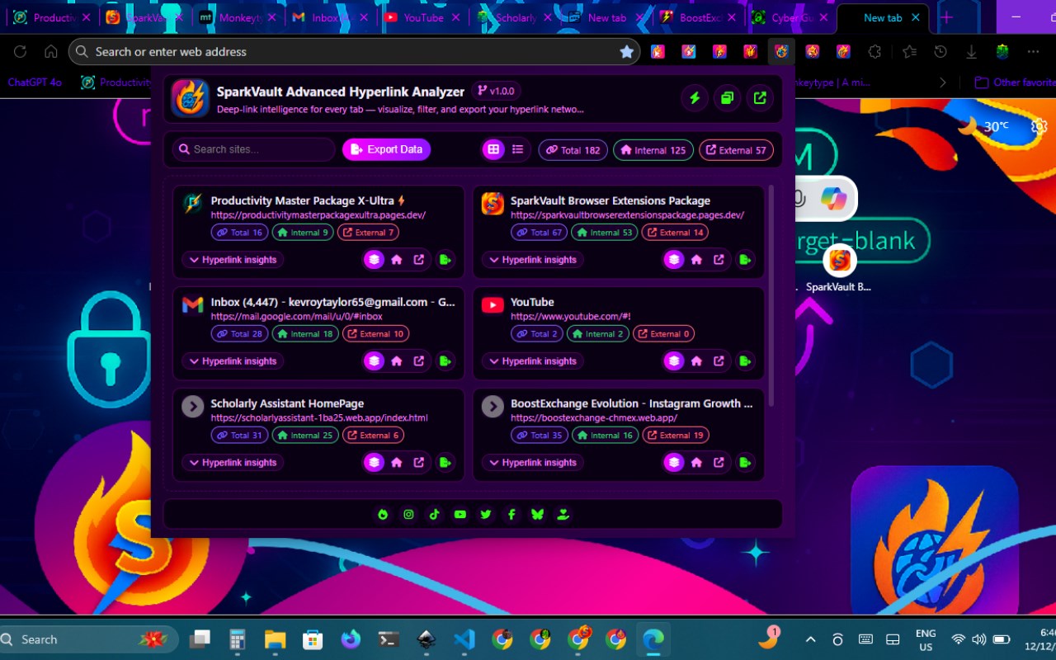The image size is (1056, 660).
Task: Click the green copy icon in header
Action: (x=727, y=98)
